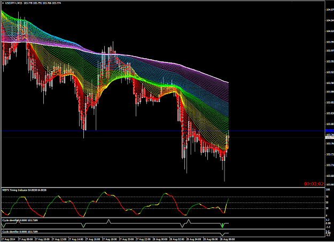
Task: Select the blue horizontal price line
Action: [163, 131]
